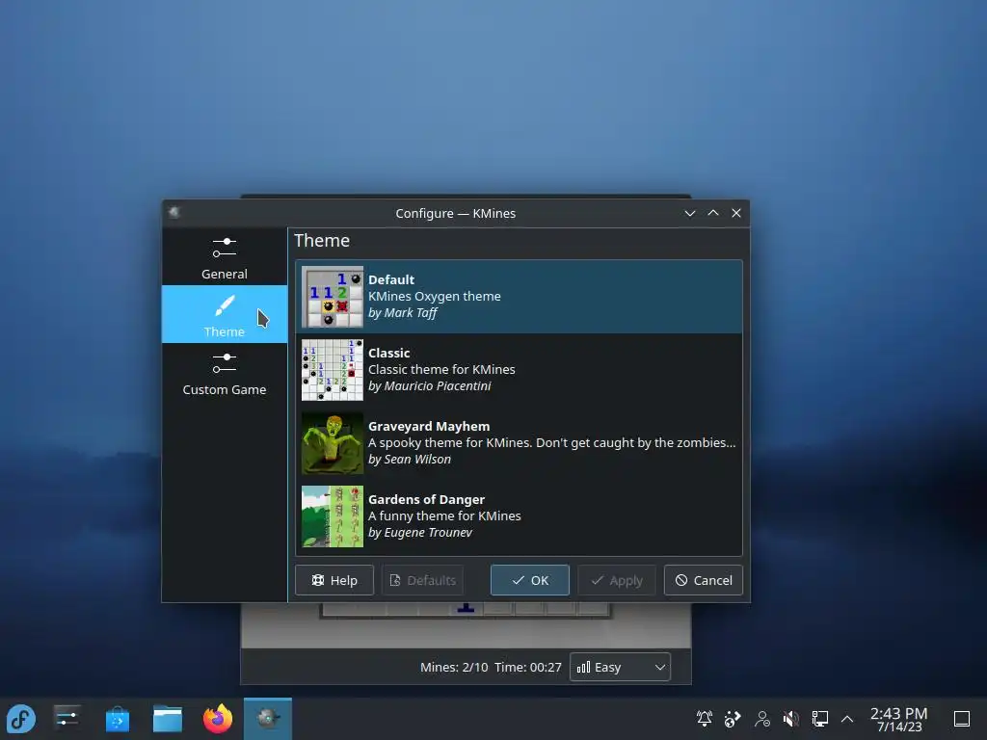Expand hidden system tray icons
The width and height of the screenshot is (987, 740).
coord(847,719)
